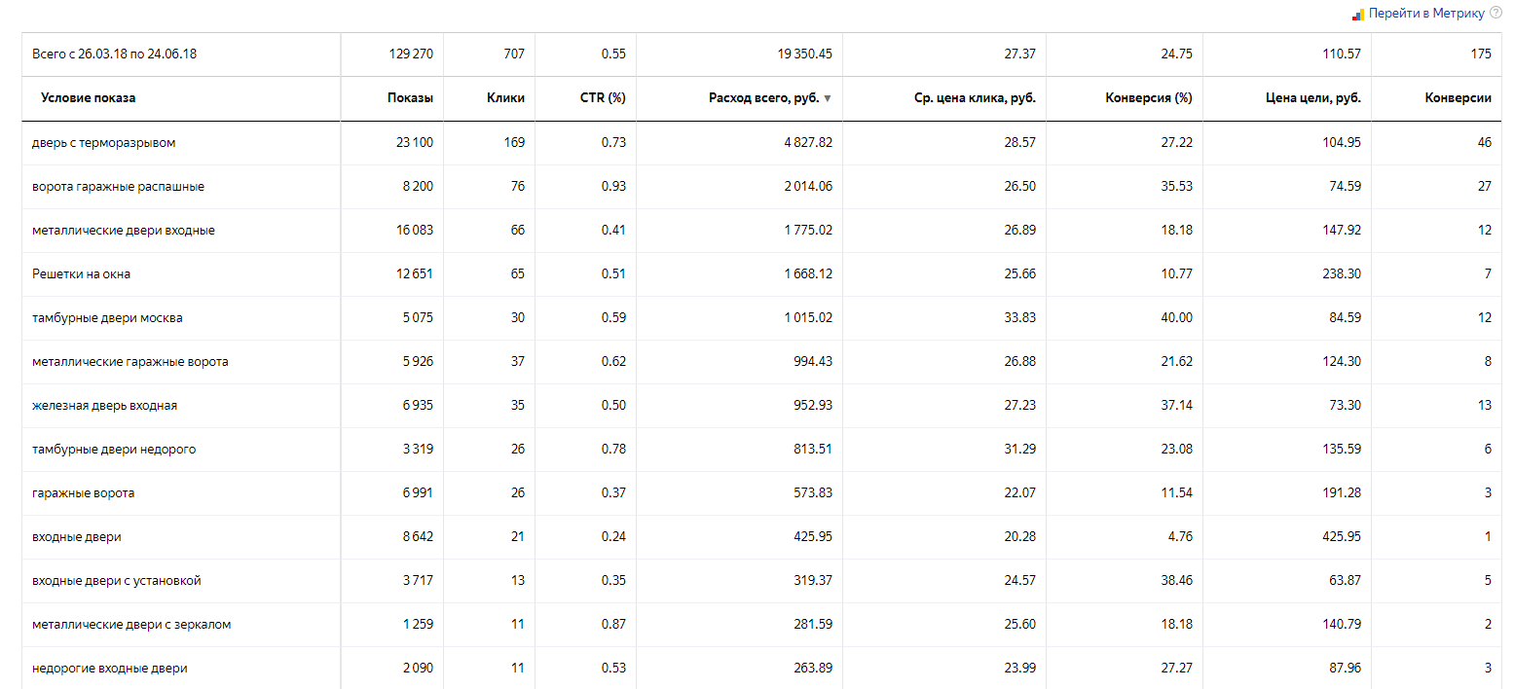Click the 'Ср. цена клика, руб.' header
The image size is (1514, 689).
975,98
